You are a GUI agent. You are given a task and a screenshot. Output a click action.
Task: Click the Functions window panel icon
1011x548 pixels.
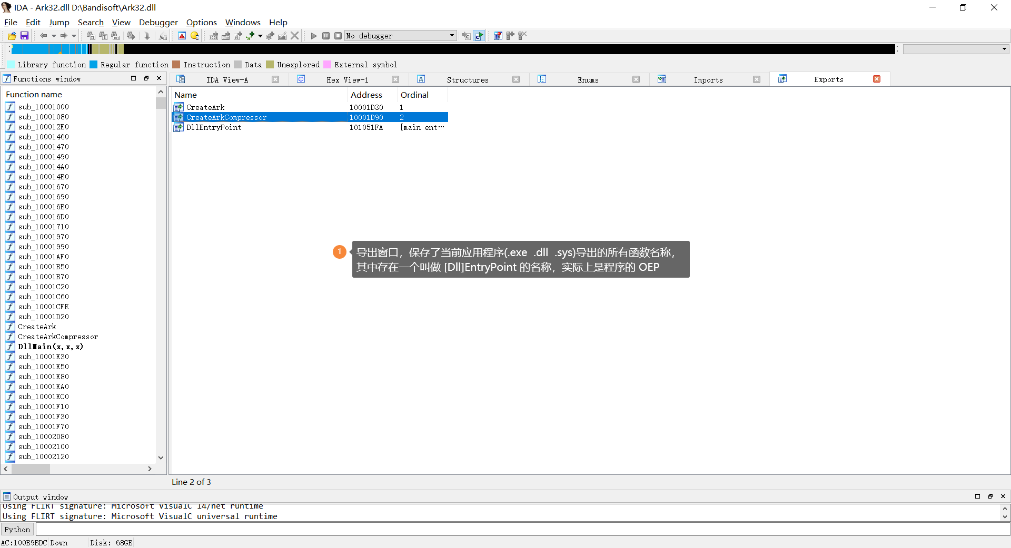click(x=7, y=78)
